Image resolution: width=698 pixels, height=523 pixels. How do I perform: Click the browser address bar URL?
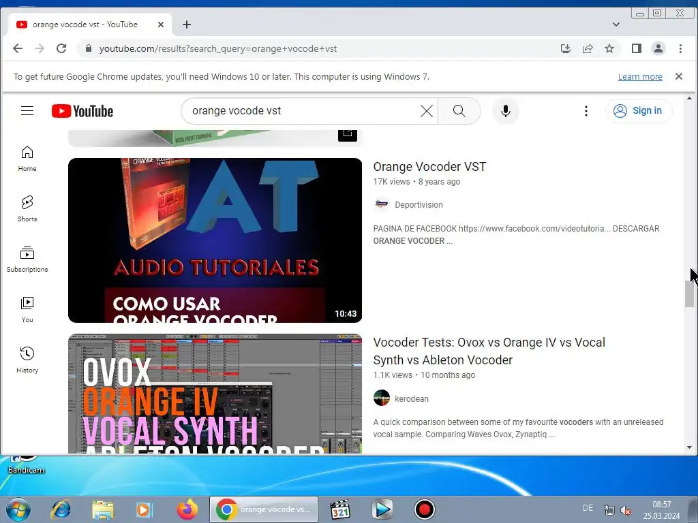[x=218, y=48]
